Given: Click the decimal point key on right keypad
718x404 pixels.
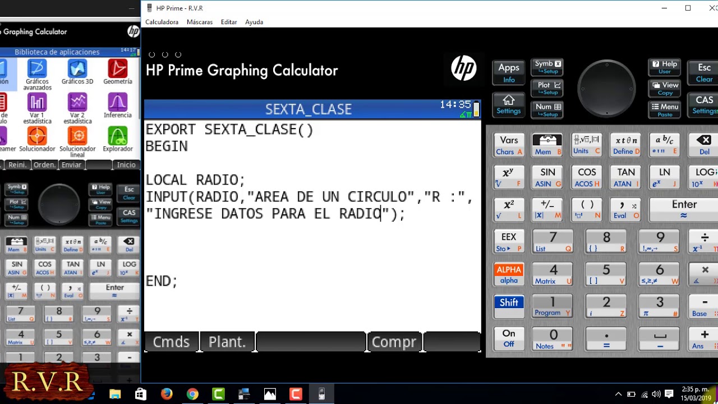Looking at the screenshot, I should coord(606,339).
